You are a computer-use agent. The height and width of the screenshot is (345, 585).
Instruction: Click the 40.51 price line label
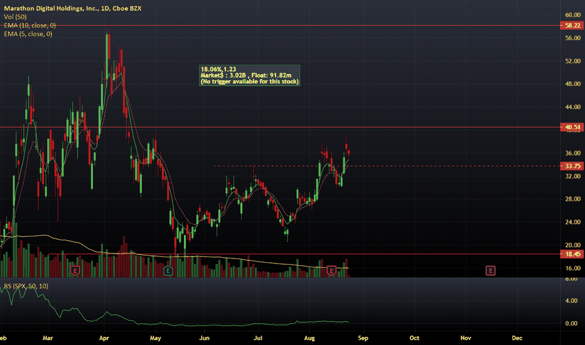(572, 127)
